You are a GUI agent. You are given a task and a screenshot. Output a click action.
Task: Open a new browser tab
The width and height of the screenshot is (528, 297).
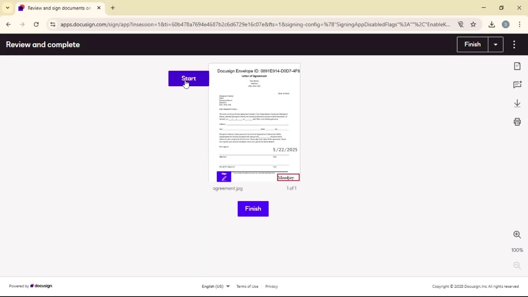(113, 8)
